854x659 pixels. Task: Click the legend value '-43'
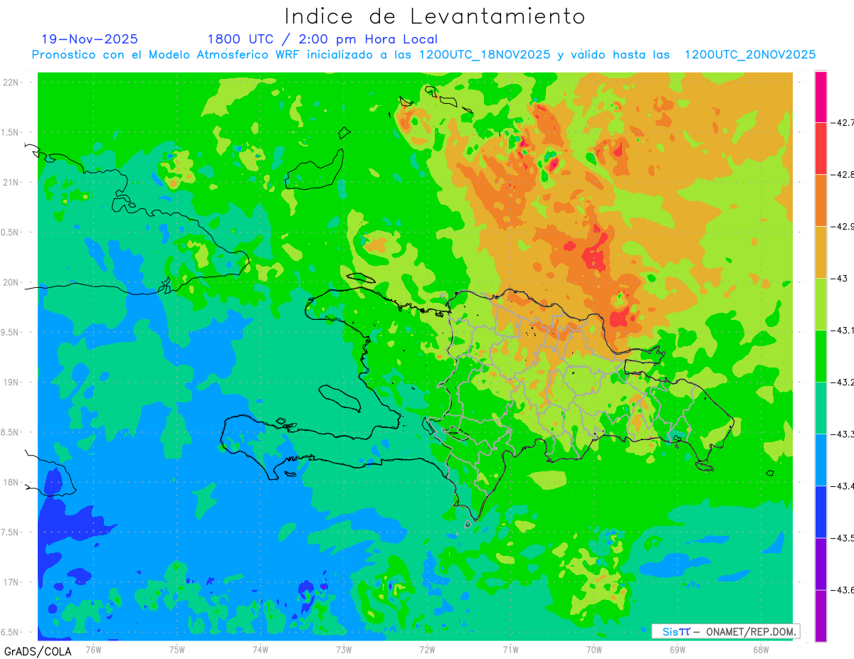[x=839, y=279]
